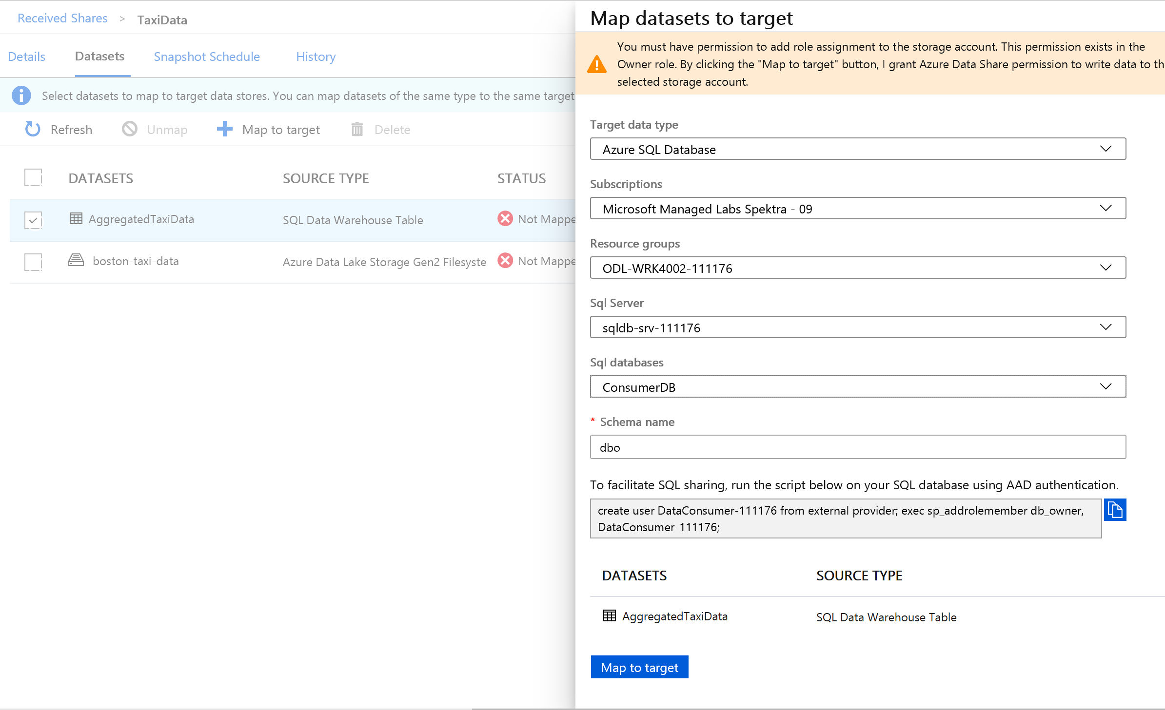The height and width of the screenshot is (710, 1165).
Task: Click the Refresh icon
Action: pos(32,129)
